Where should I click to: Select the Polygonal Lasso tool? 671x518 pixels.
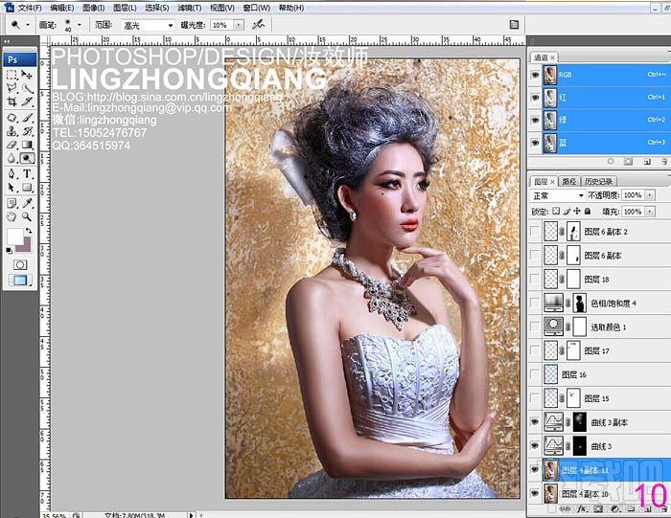(12, 88)
